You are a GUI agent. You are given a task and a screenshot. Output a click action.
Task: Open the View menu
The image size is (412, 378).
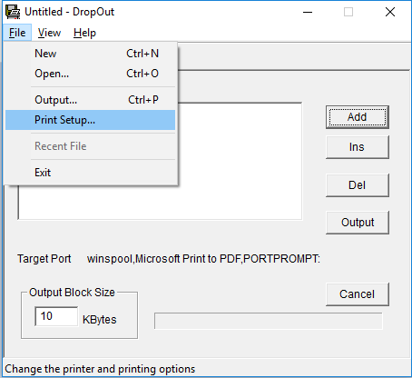(x=49, y=33)
